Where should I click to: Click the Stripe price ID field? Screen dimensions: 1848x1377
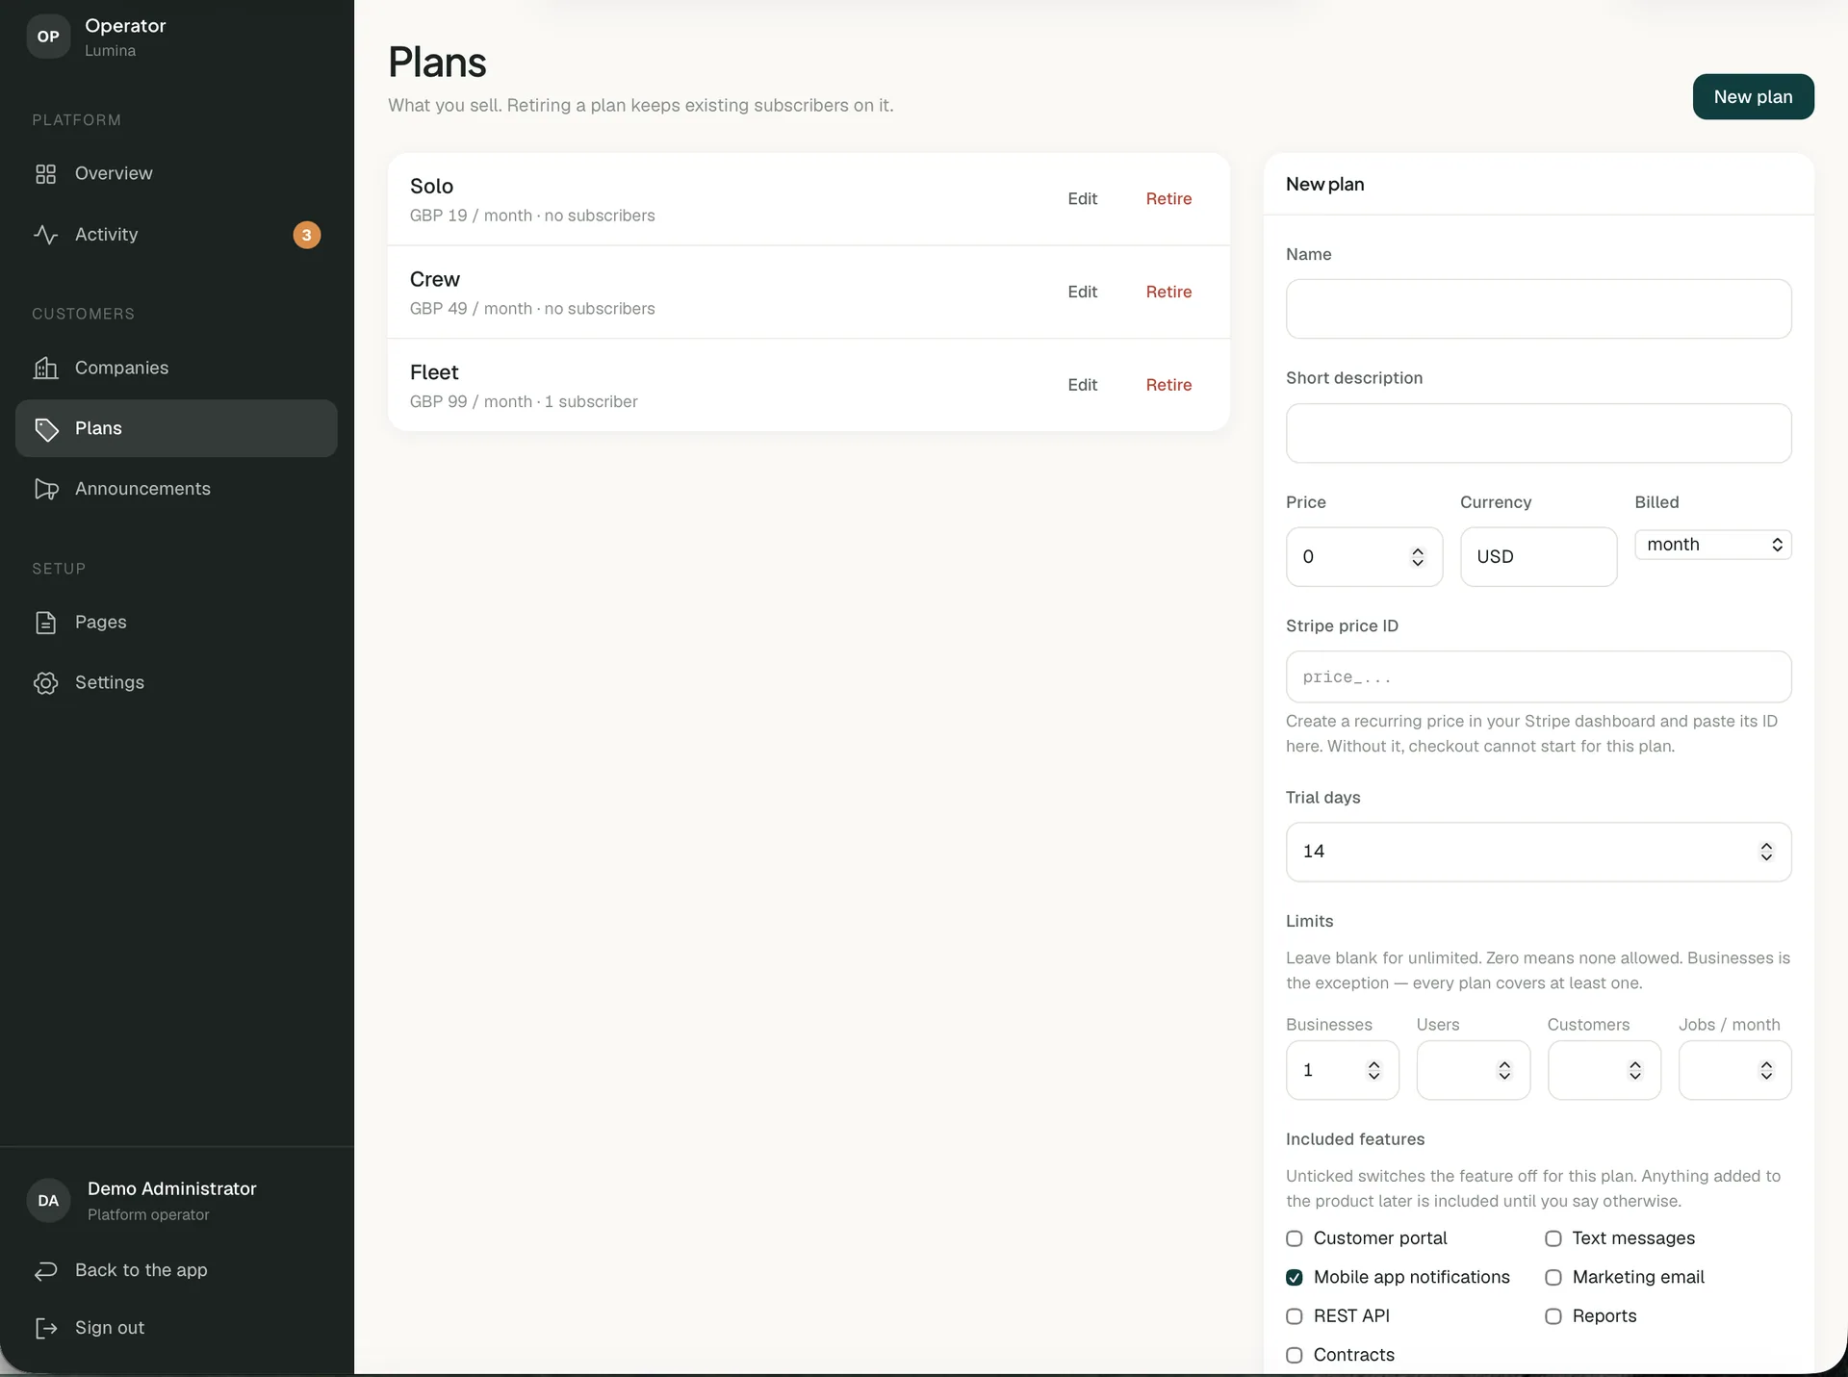click(1538, 677)
